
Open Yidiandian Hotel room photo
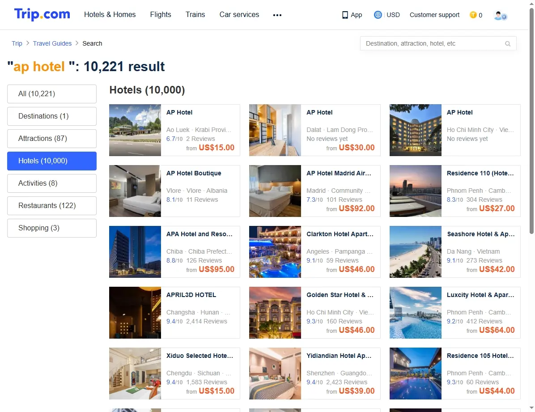pyautogui.click(x=275, y=374)
